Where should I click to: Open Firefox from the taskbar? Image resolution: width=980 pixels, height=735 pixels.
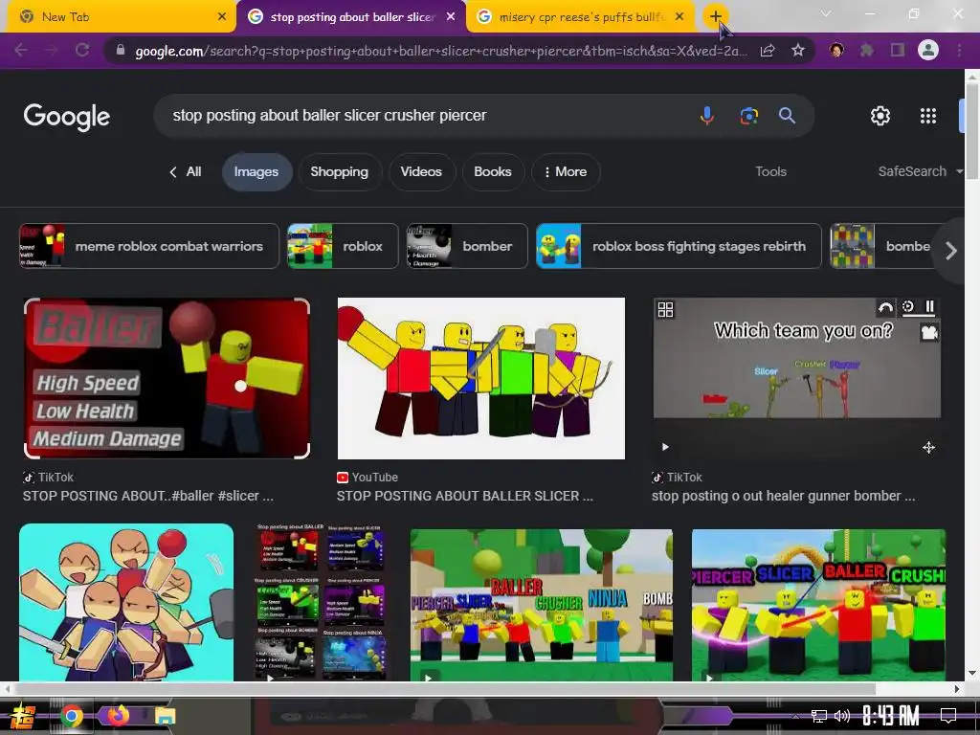click(118, 716)
